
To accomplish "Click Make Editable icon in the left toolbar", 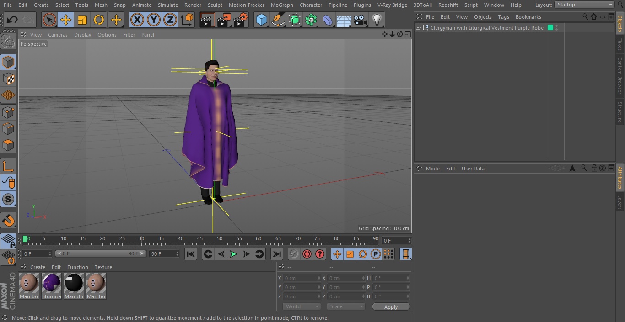I will point(8,42).
